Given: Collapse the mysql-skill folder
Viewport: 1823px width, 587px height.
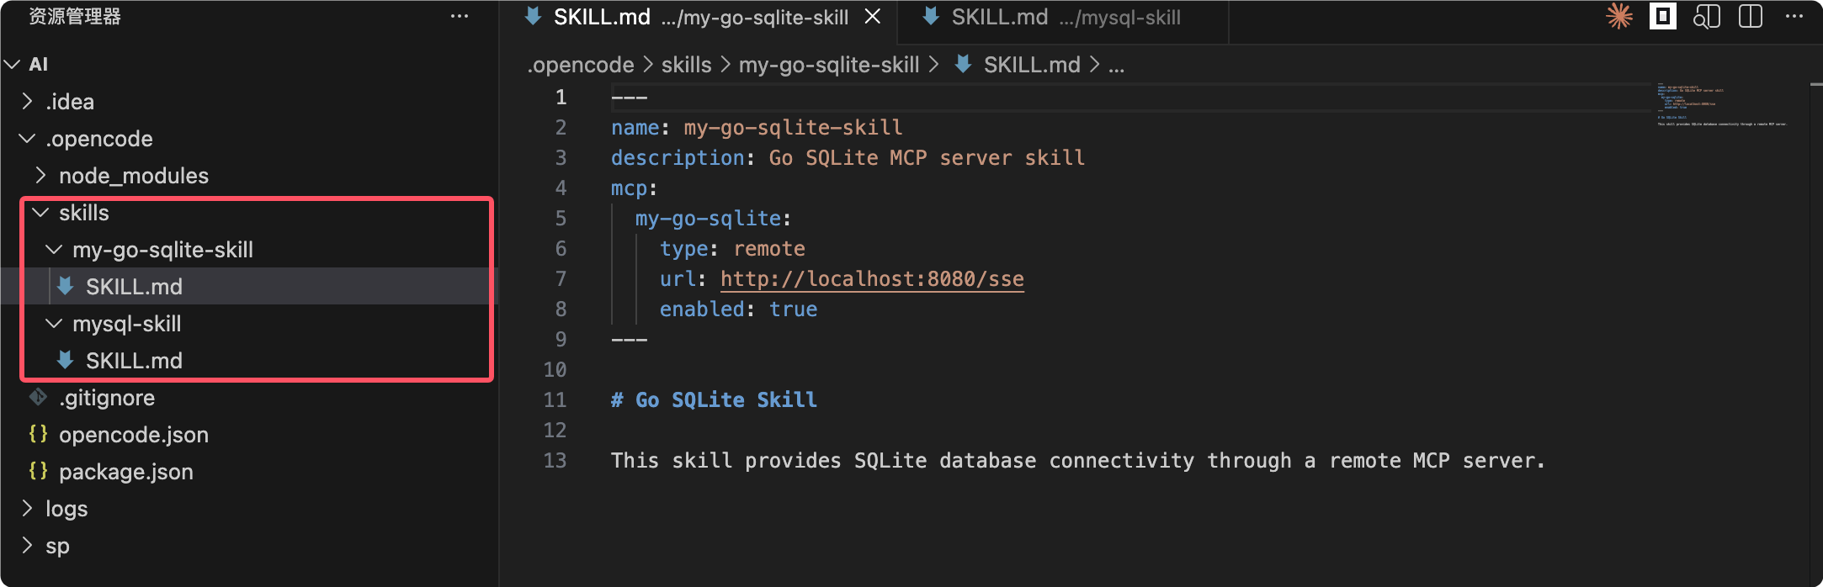Looking at the screenshot, I should point(54,324).
